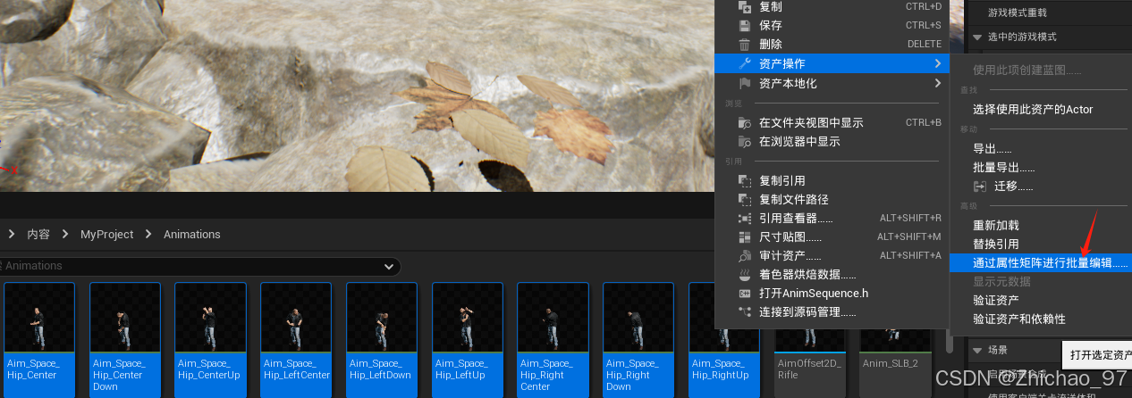Image resolution: width=1132 pixels, height=398 pixels.
Task: Click the 迁移 icon in the submenu
Action: click(981, 187)
